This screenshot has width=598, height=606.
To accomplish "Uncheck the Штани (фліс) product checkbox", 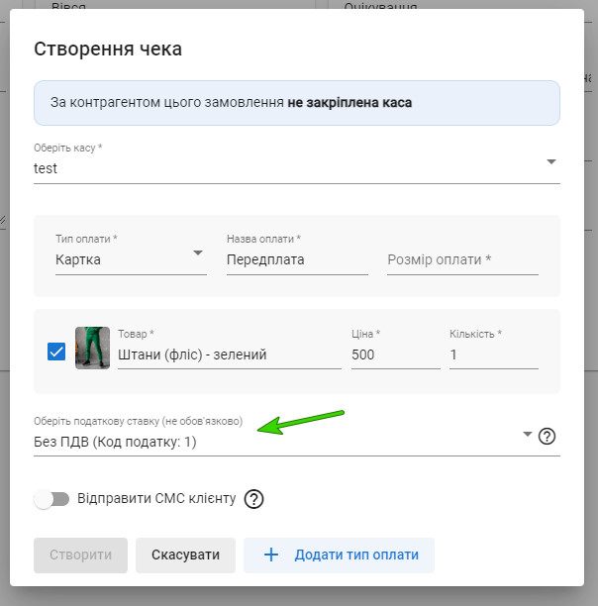I will (x=56, y=351).
